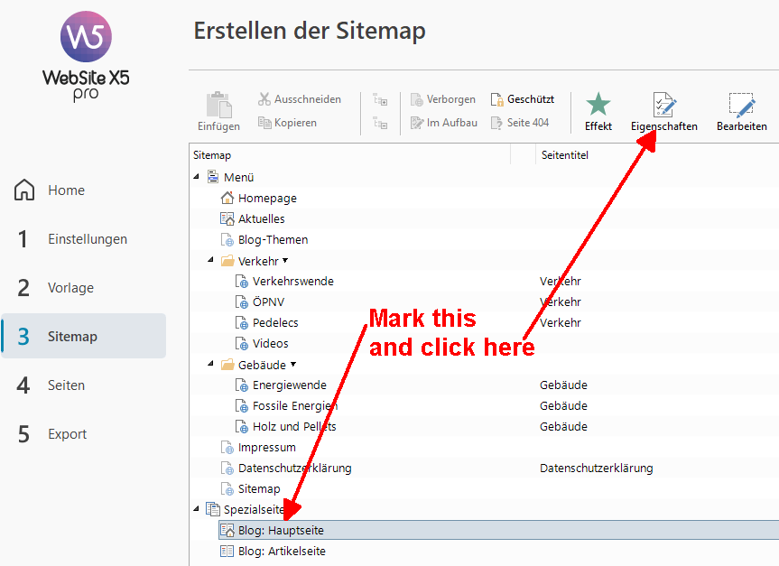Collapse the Menü tree node

point(197,178)
